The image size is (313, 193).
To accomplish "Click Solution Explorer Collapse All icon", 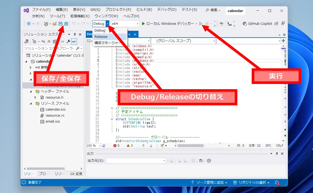I will (49, 41).
